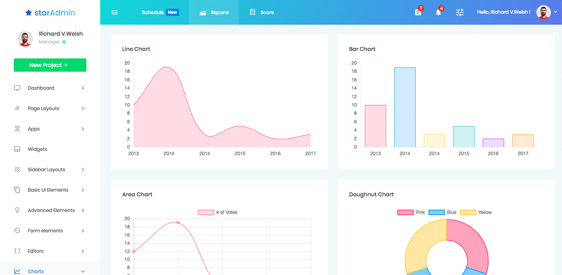Image resolution: width=562 pixels, height=275 pixels.
Task: Click the Yellow legend color swatch
Action: click(468, 212)
